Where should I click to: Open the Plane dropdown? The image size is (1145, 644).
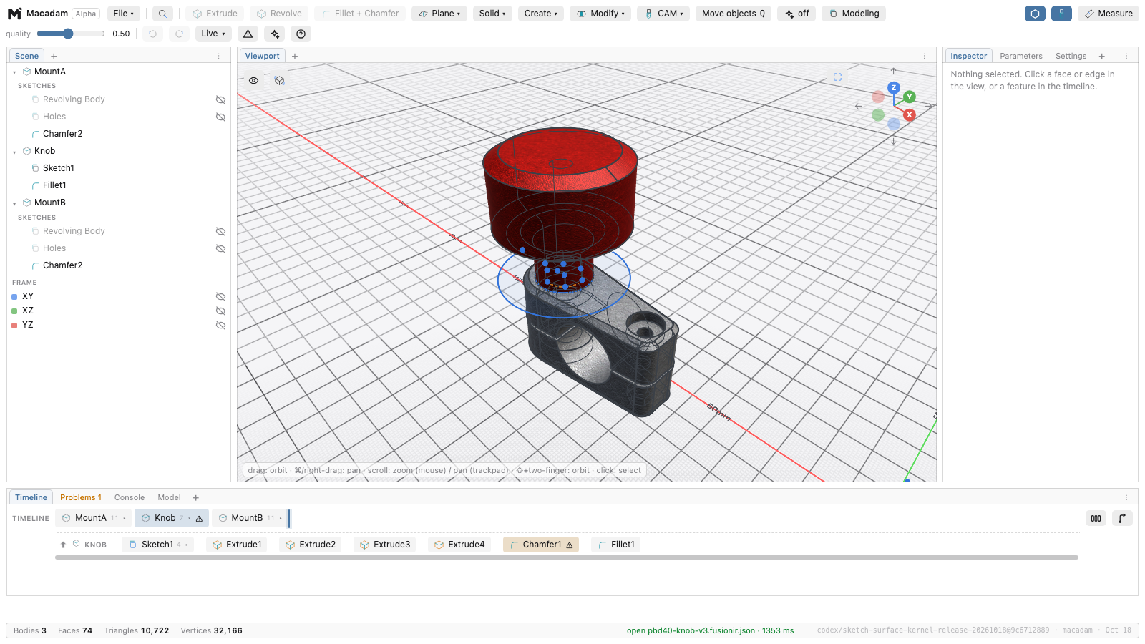pyautogui.click(x=439, y=14)
